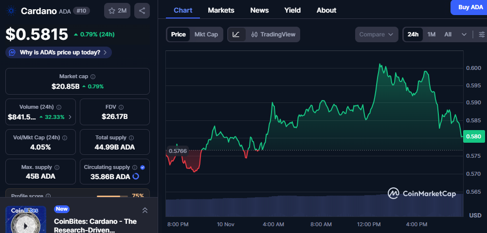Expand more time range options chevron
Image resolution: width=487 pixels, height=233 pixels.
pos(464,34)
